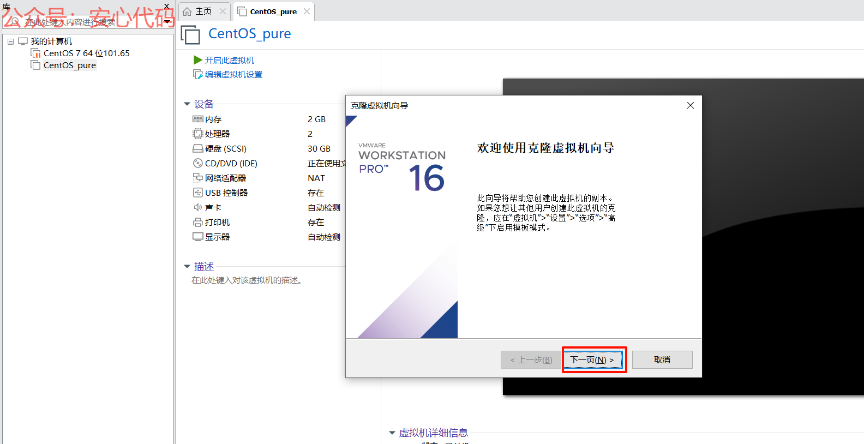Open the library search dropdown arrow
Viewport: 864px width, 444px height.
[167, 22]
